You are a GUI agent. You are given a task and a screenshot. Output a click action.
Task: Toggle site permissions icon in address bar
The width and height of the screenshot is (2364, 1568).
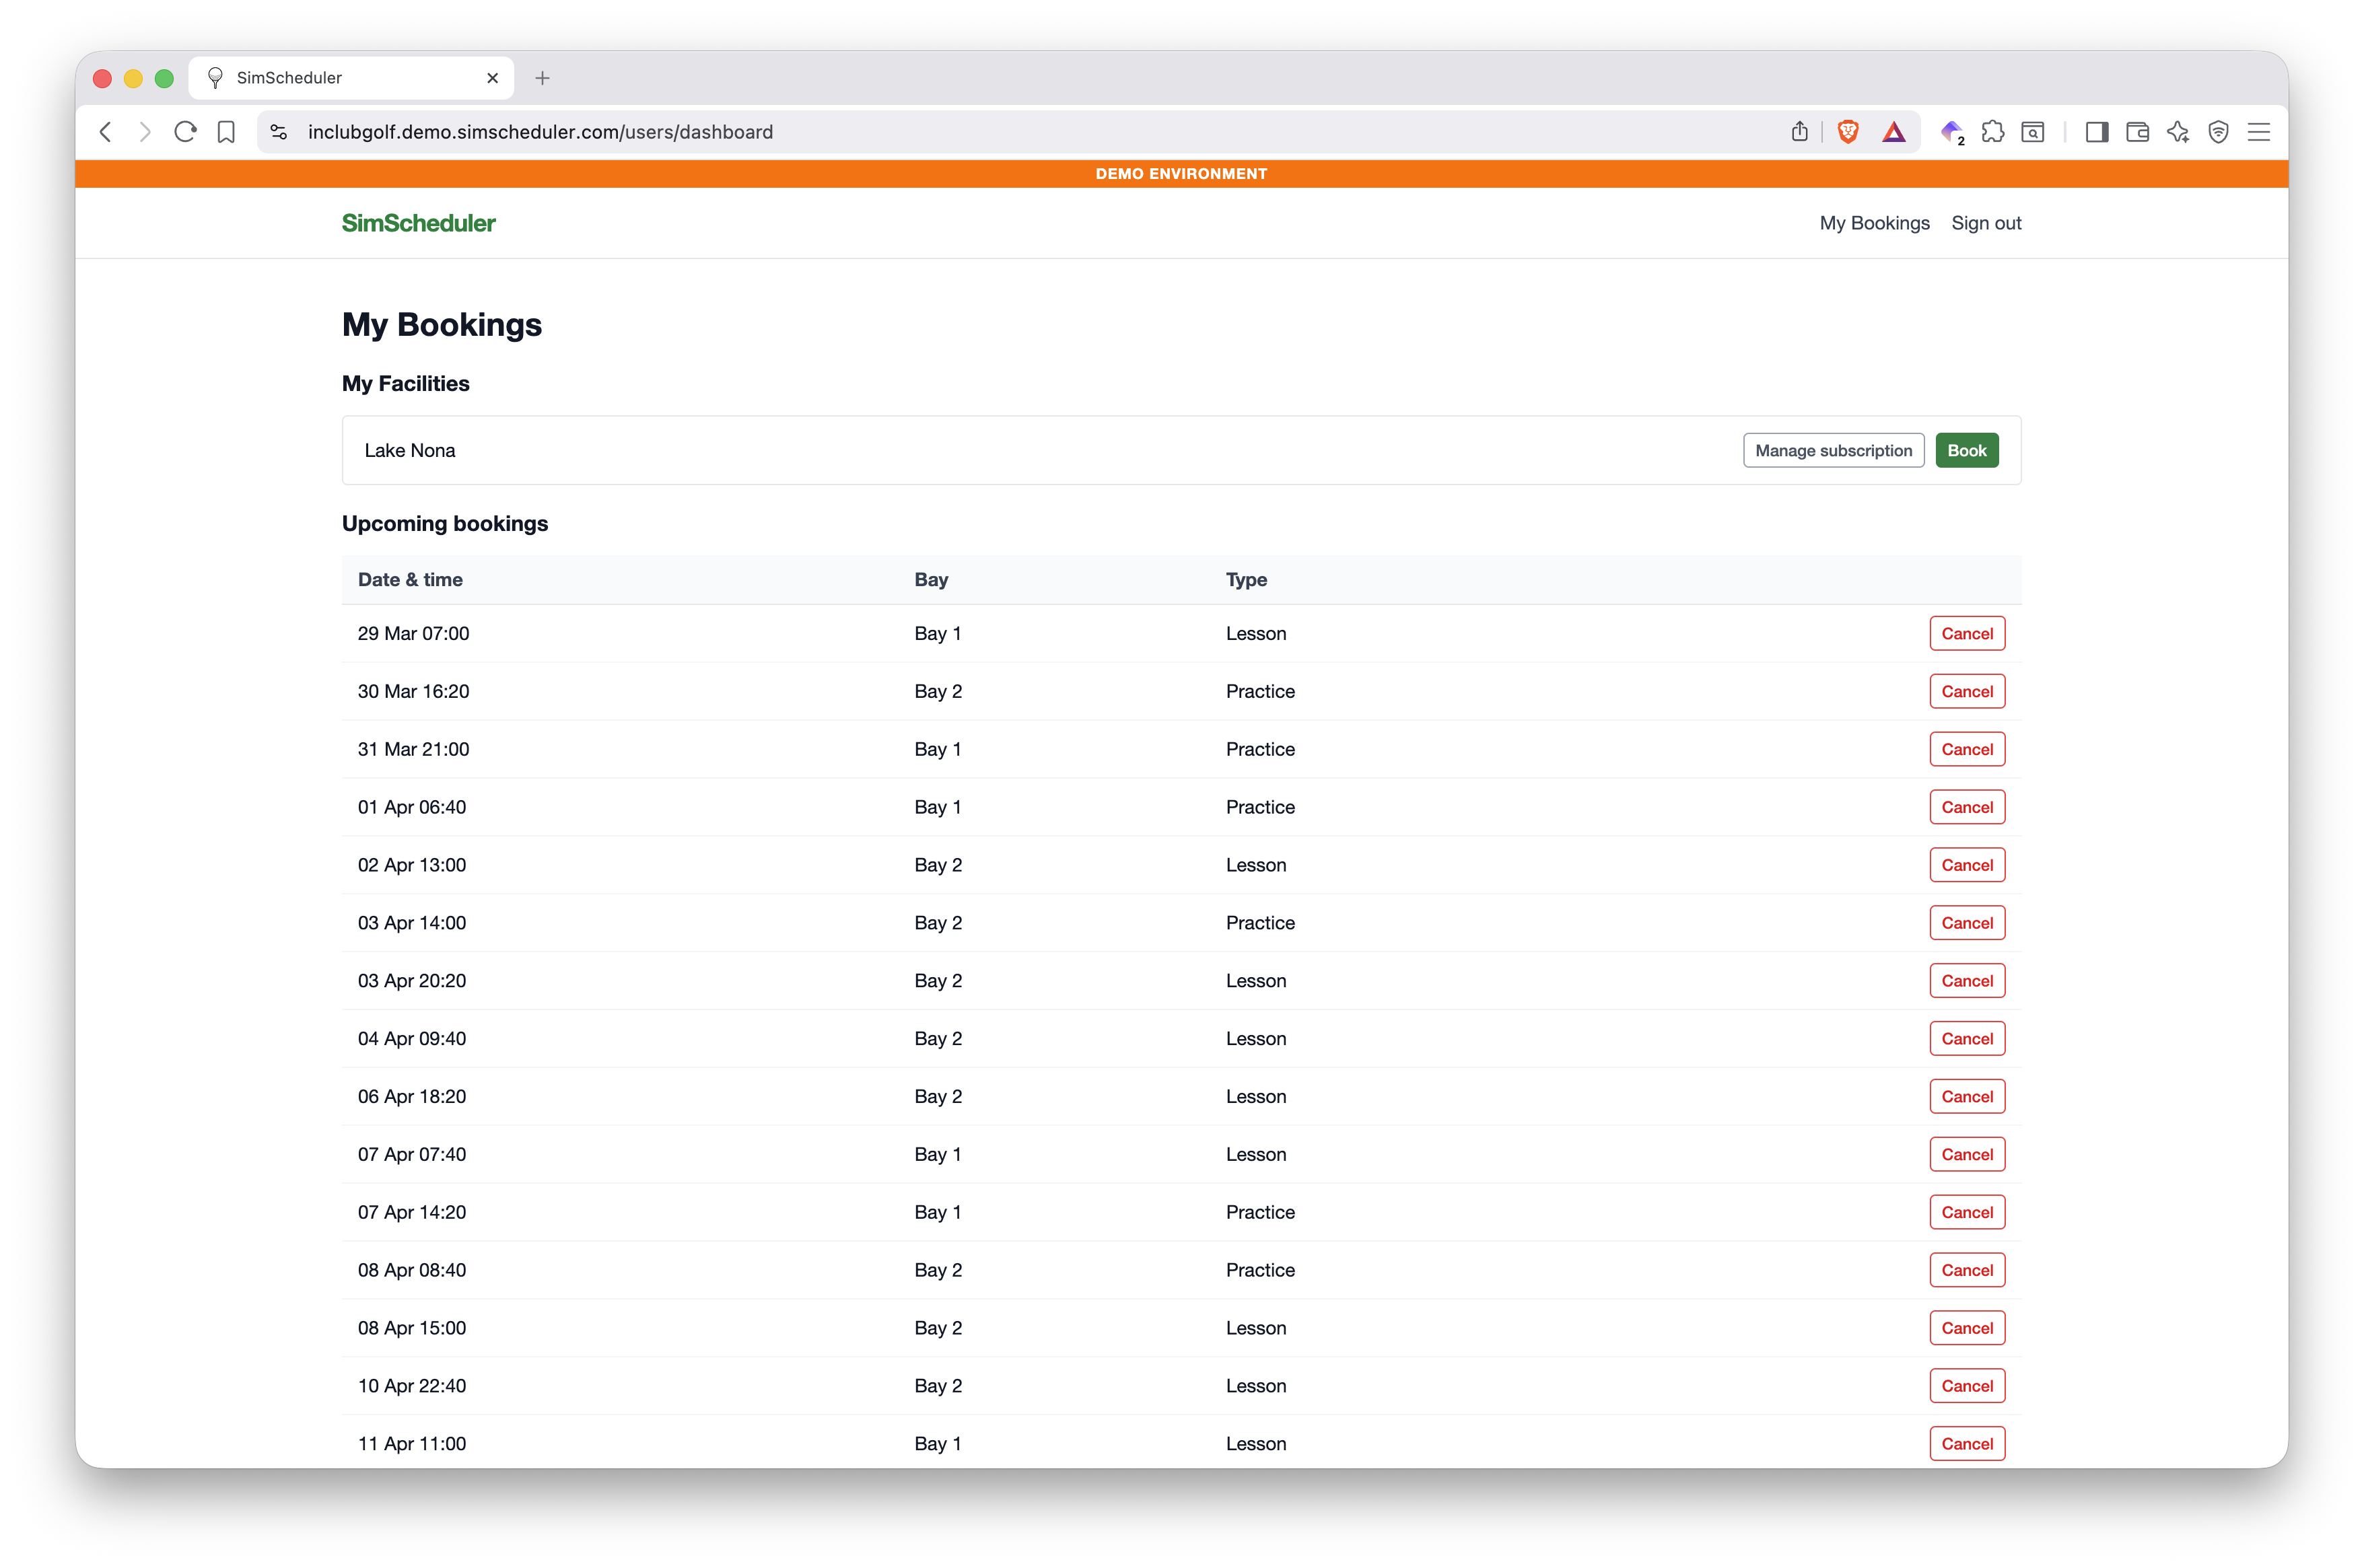278,131
